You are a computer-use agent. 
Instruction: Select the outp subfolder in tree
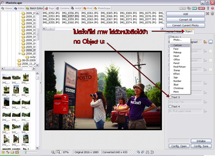(31, 57)
